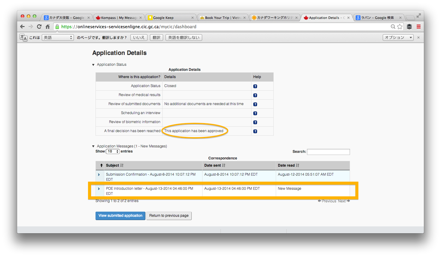Reload the page with the refresh icon
Viewport: 441px width, 257px height.
[39, 27]
